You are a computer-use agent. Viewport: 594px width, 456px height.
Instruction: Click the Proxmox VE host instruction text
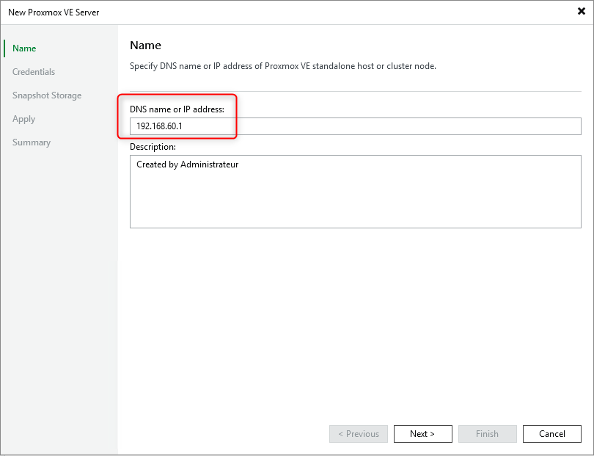pyautogui.click(x=284, y=65)
